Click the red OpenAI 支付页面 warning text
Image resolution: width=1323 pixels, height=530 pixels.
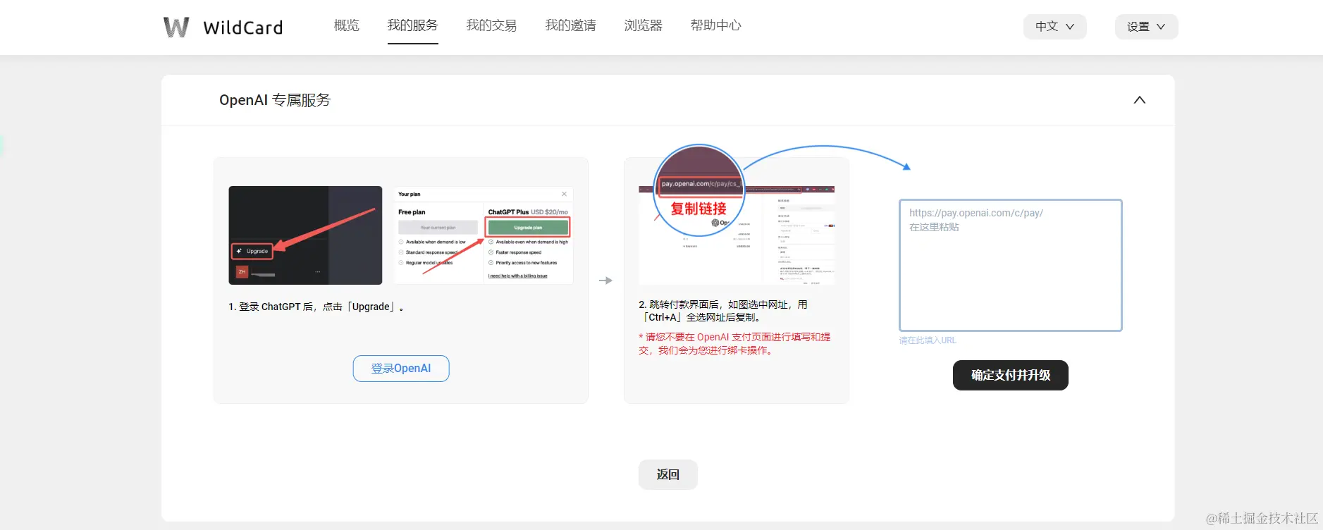(x=734, y=344)
